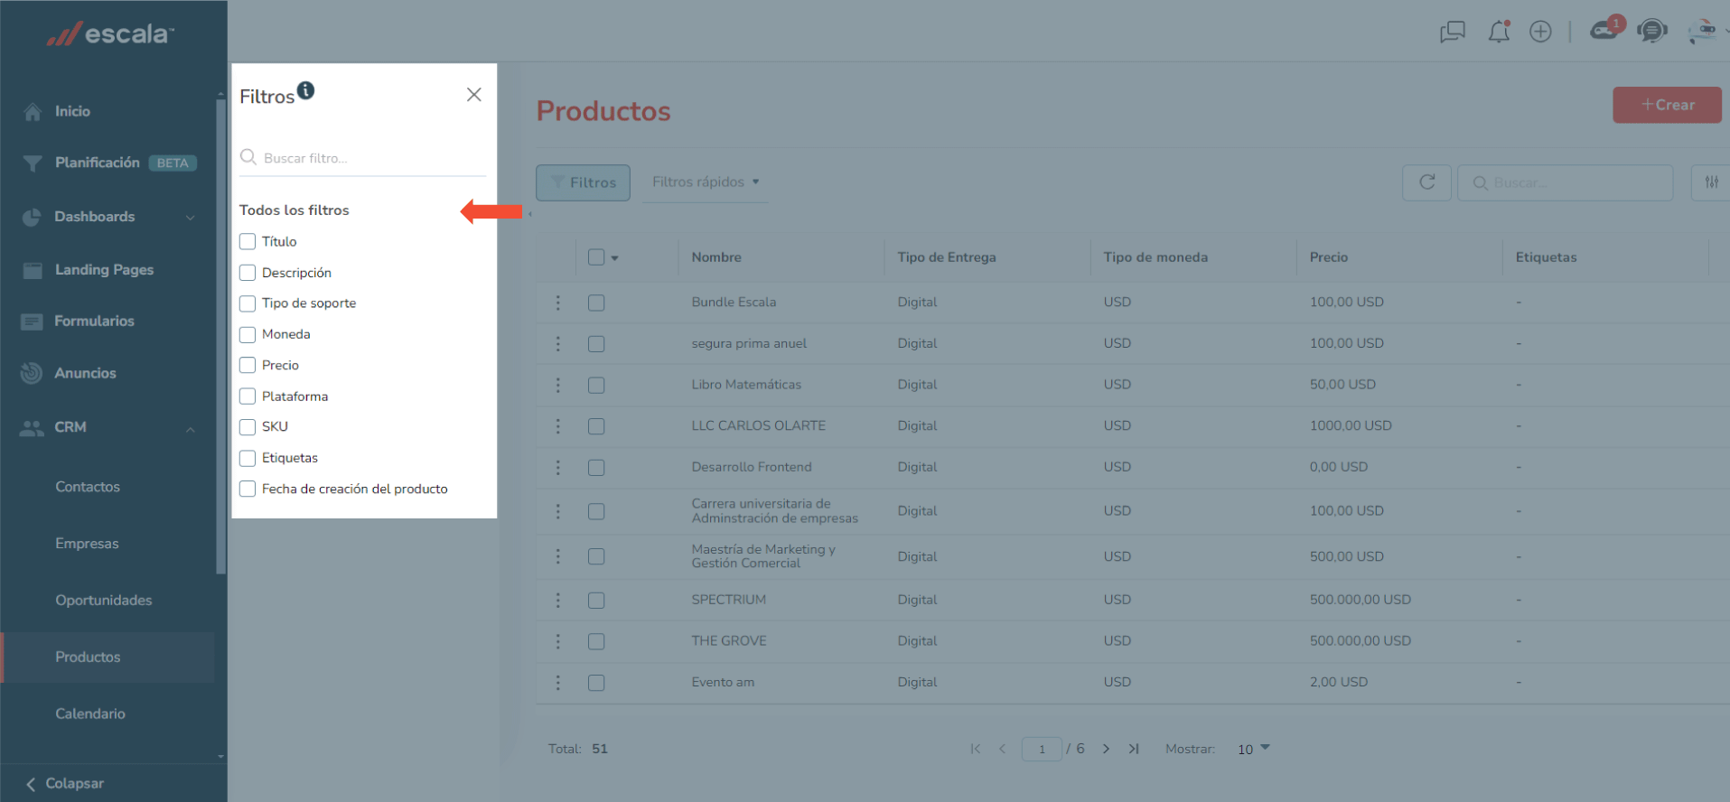Viewport: 1730px width, 802px height.
Task: Enable the Título filter checkbox
Action: [x=248, y=242]
